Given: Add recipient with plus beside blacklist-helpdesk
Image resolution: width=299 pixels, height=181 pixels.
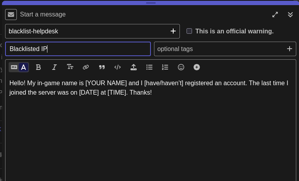Looking at the screenshot, I should click(x=173, y=31).
